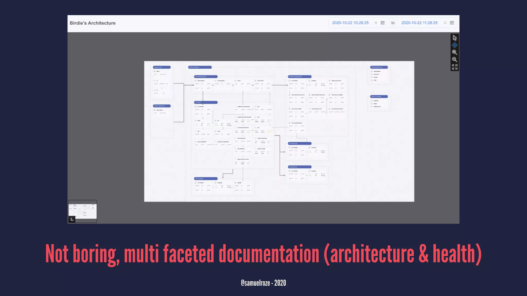Select the Core Infrastructure group label
Screen dimensions: 527x296
coord(206,77)
